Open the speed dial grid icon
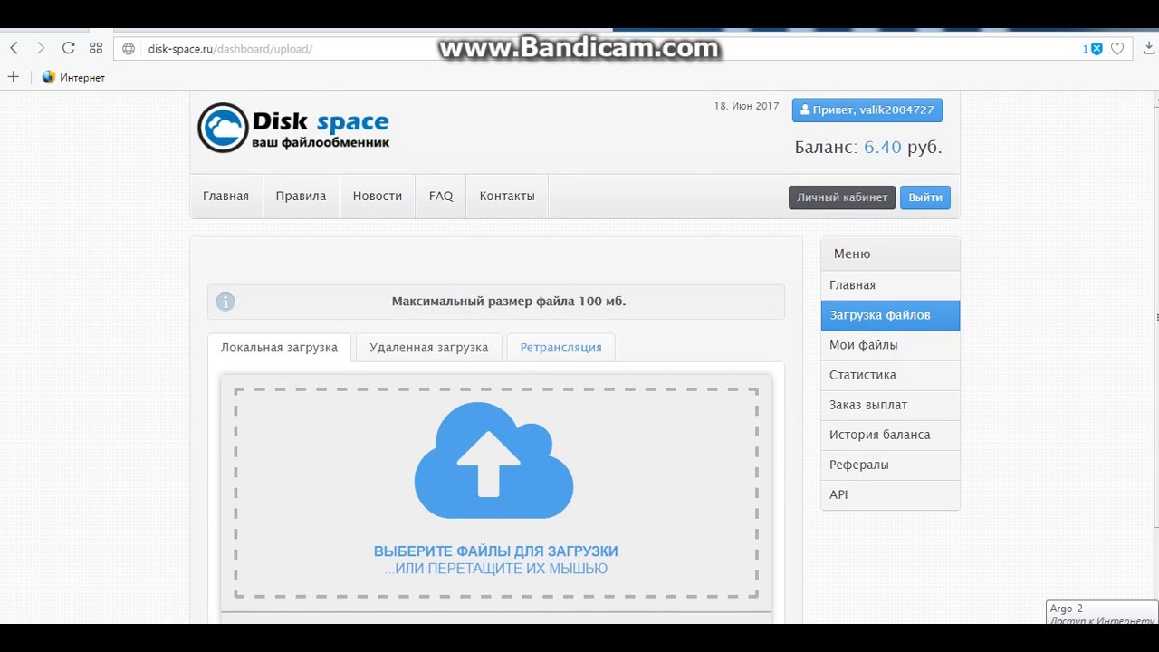The height and width of the screenshot is (652, 1159). (96, 48)
